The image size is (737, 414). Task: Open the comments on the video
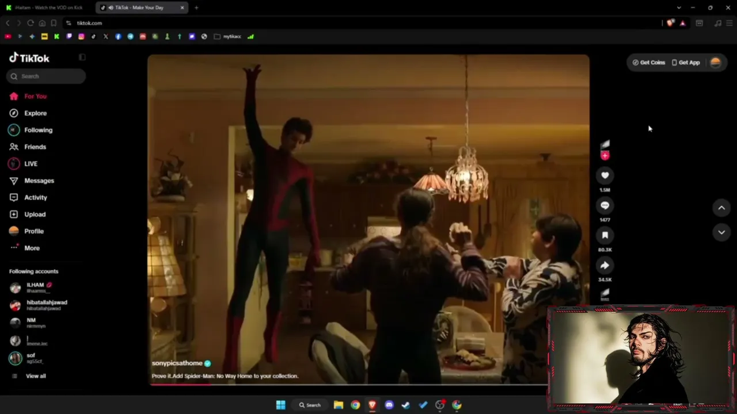[x=605, y=205]
